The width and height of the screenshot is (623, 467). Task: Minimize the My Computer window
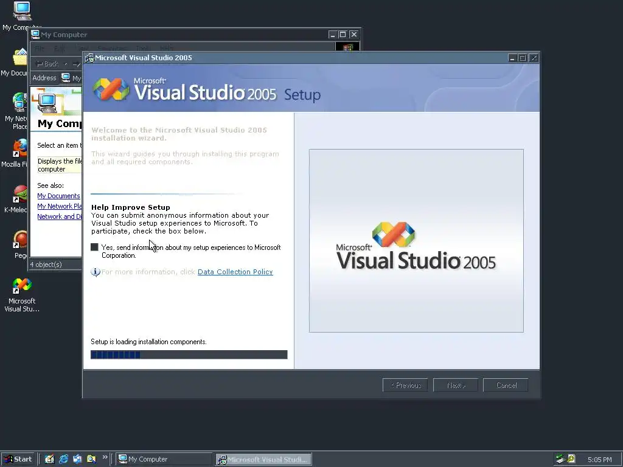coord(333,35)
